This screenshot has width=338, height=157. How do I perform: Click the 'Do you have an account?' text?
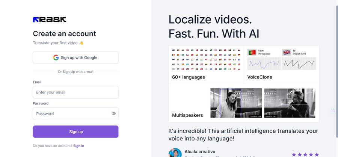(x=53, y=146)
